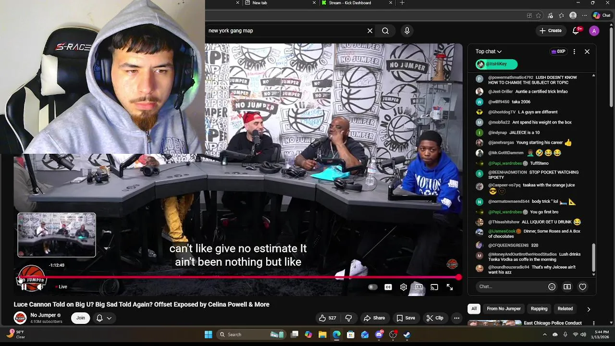Open the account avatar menu
Image resolution: width=615 pixels, height=346 pixels.
pyautogui.click(x=594, y=31)
